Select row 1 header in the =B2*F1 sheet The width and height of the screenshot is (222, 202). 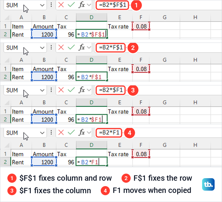click(x=5, y=154)
